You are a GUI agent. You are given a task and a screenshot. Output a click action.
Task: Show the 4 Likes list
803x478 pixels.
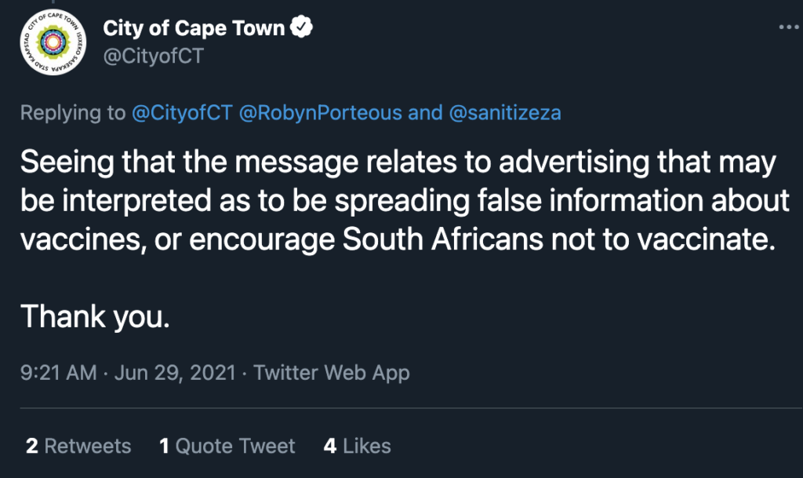point(358,447)
